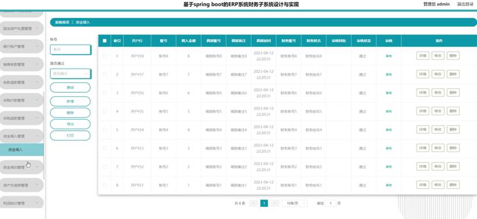The height and width of the screenshot is (219, 477).
Task: Click inside the 账号 search input field
Action: click(x=70, y=50)
